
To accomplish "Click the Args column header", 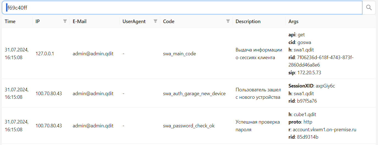I will pyautogui.click(x=293, y=21).
